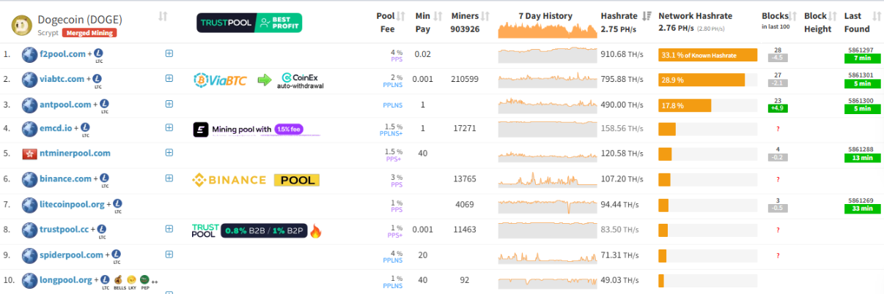Click the LTC coin icon in binance.com row

coord(105,178)
